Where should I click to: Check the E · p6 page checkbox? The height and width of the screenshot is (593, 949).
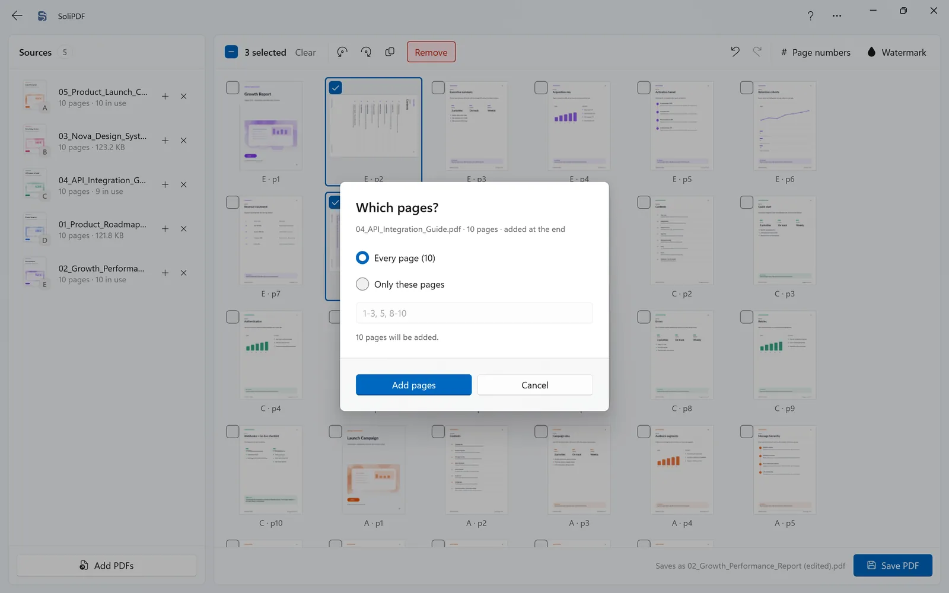click(747, 88)
